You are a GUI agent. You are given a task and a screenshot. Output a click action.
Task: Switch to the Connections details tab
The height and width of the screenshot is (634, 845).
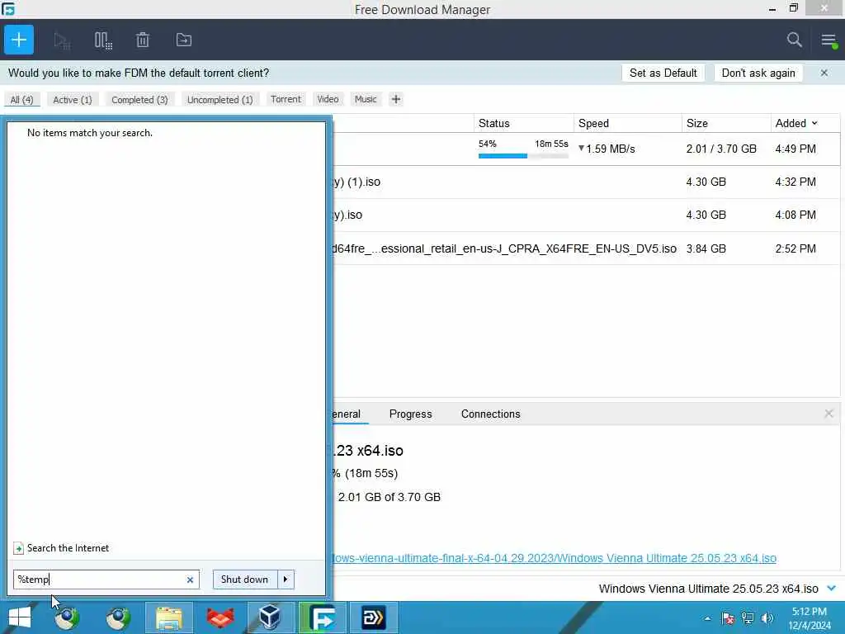(490, 414)
